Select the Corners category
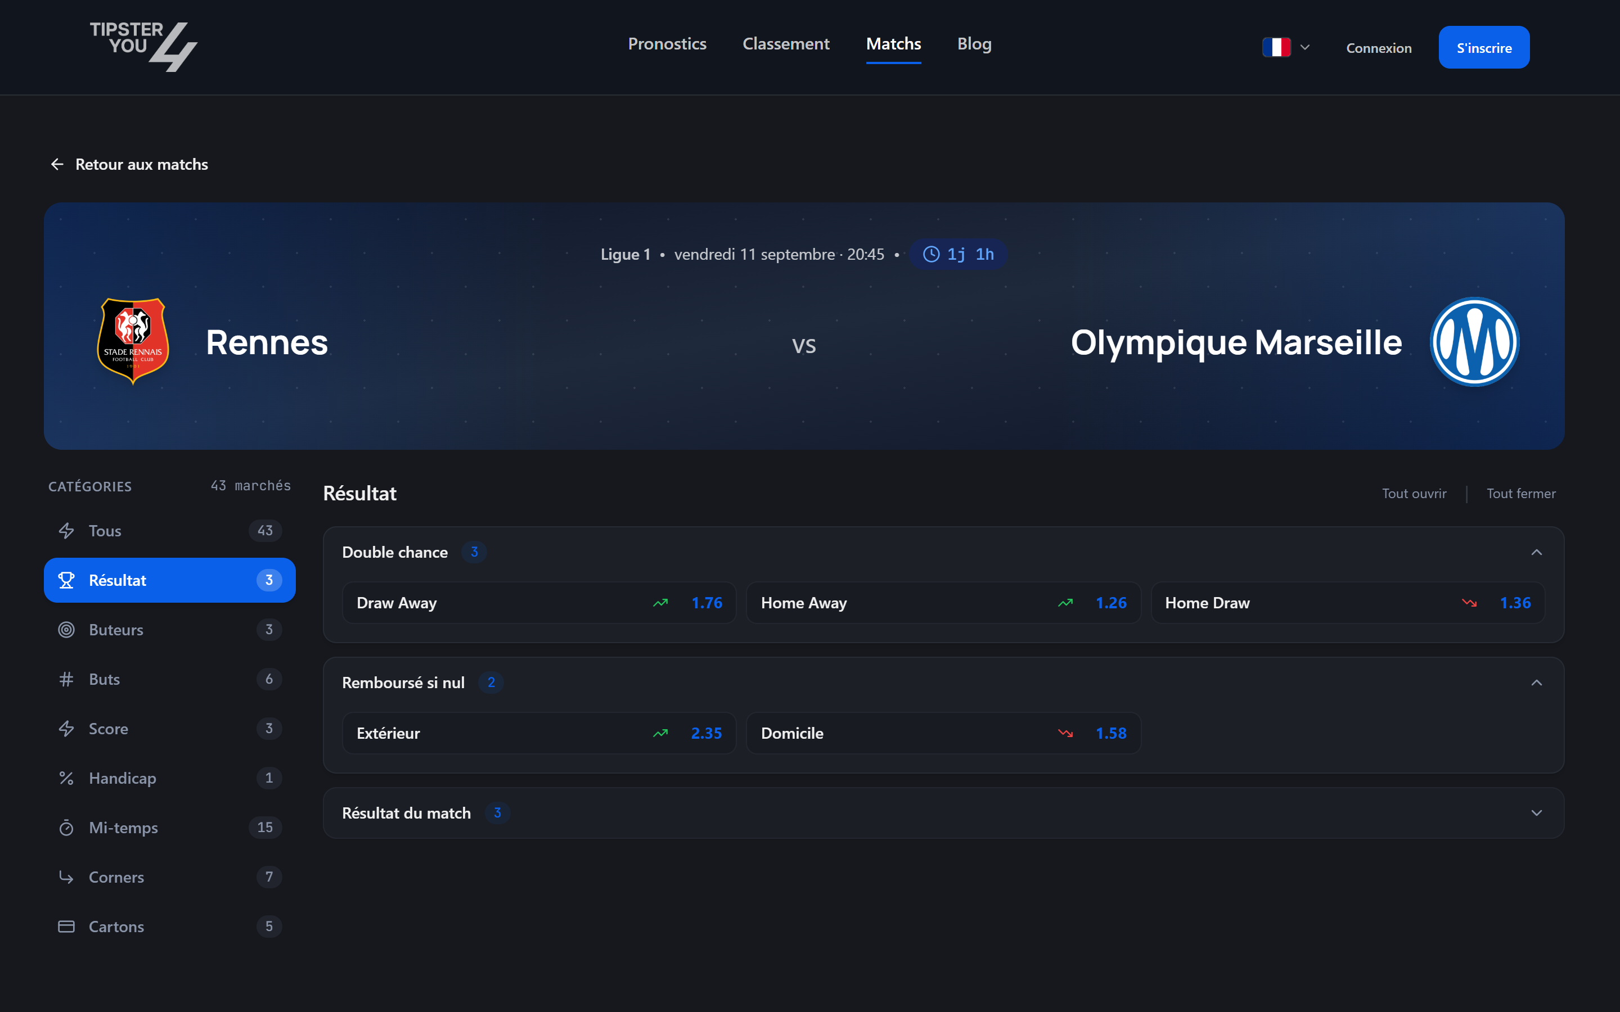The width and height of the screenshot is (1620, 1012). pos(169,877)
